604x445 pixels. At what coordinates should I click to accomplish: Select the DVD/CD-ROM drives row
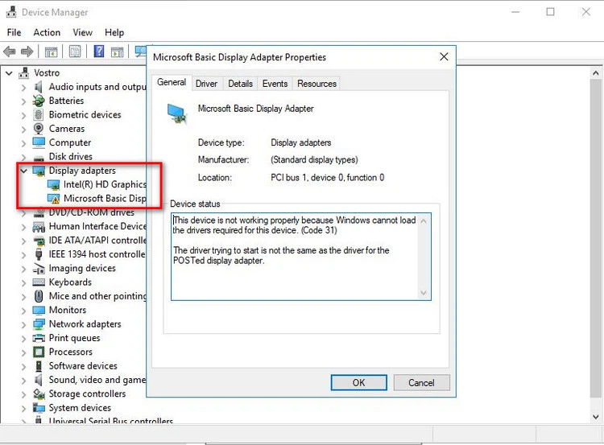[x=84, y=212]
